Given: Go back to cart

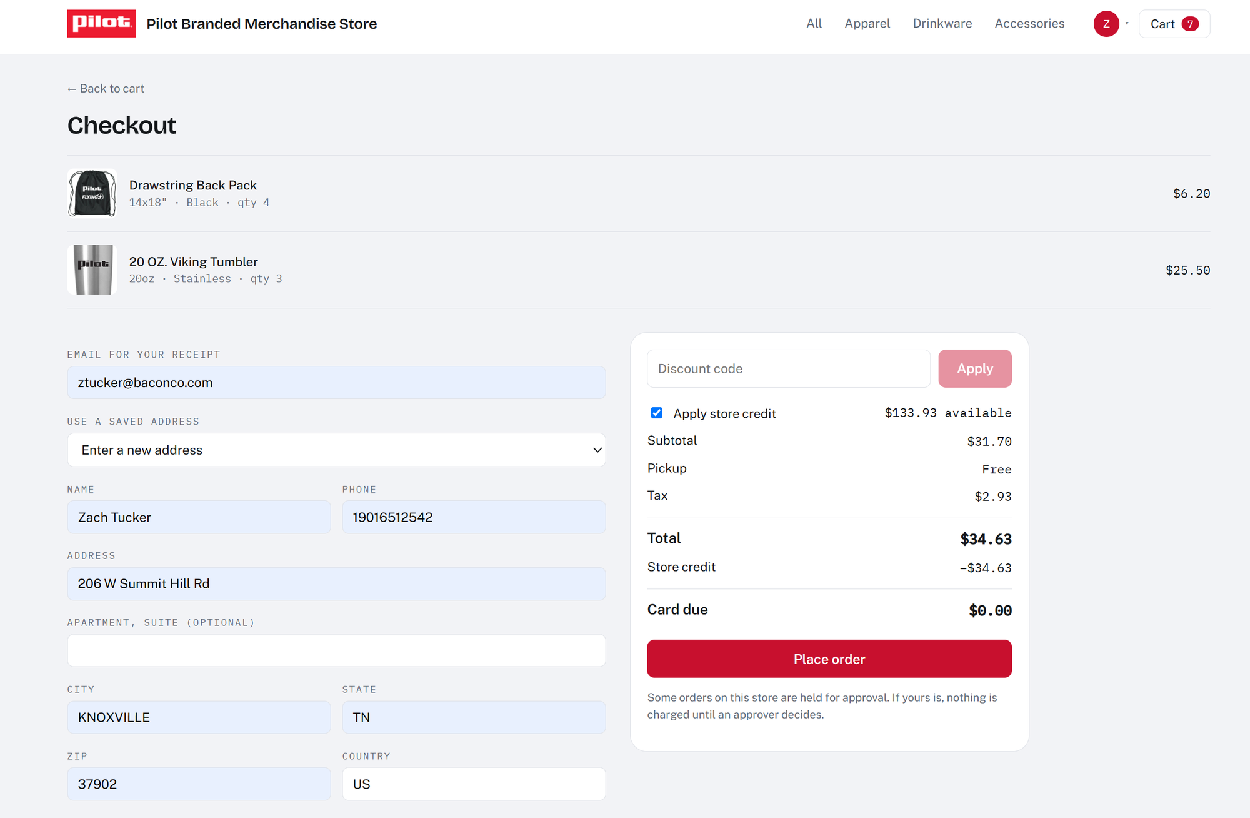Looking at the screenshot, I should [106, 89].
